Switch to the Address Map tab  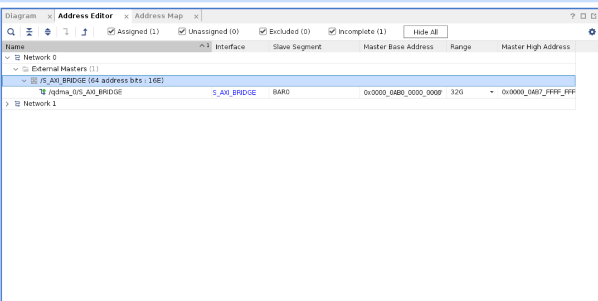click(x=159, y=16)
